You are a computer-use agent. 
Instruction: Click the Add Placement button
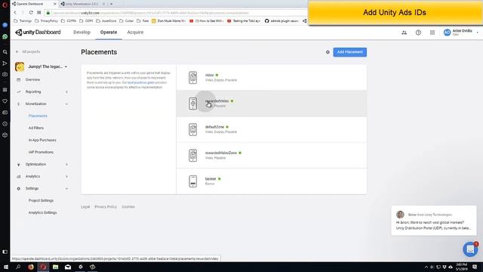tap(349, 52)
